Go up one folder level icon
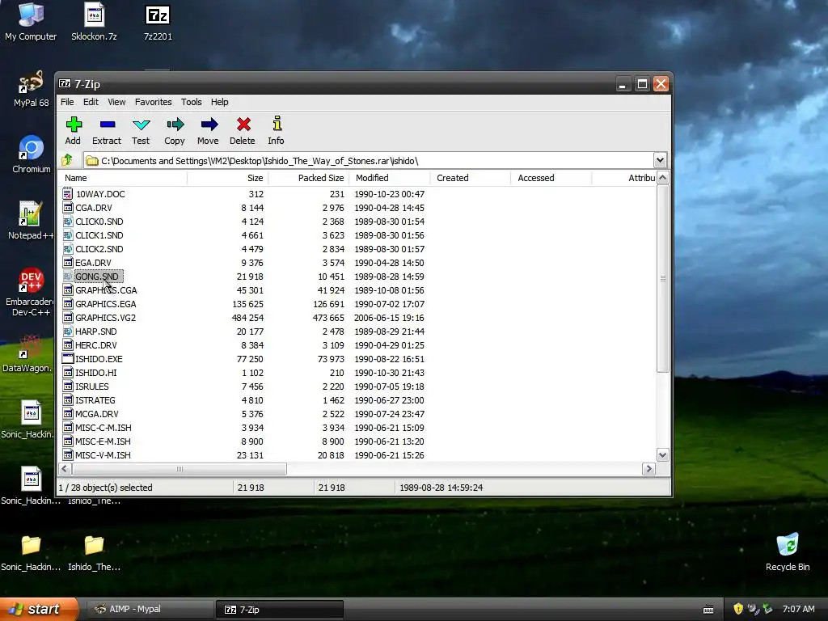The width and height of the screenshot is (828, 621). coord(67,160)
